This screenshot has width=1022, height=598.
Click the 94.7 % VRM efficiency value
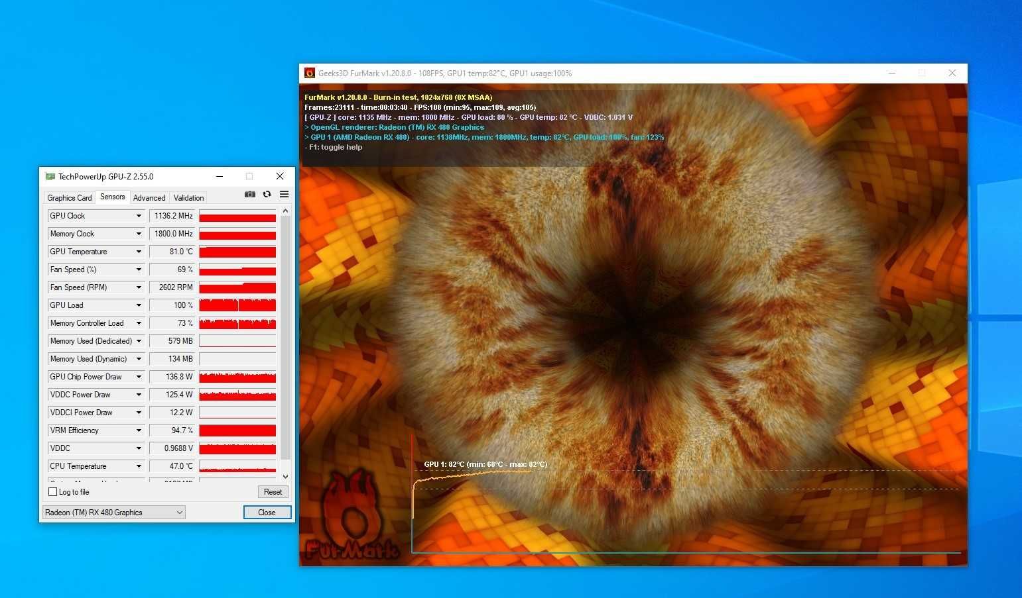click(x=172, y=430)
